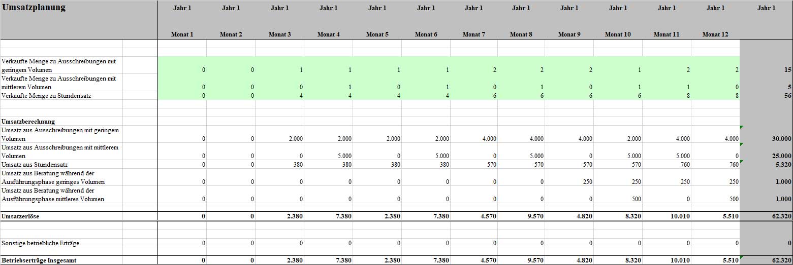Select Umsatzerlöse value 8.320 for Monat 10

coord(634,216)
